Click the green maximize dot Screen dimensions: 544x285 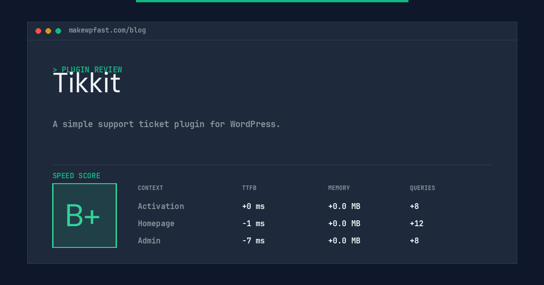(x=58, y=31)
